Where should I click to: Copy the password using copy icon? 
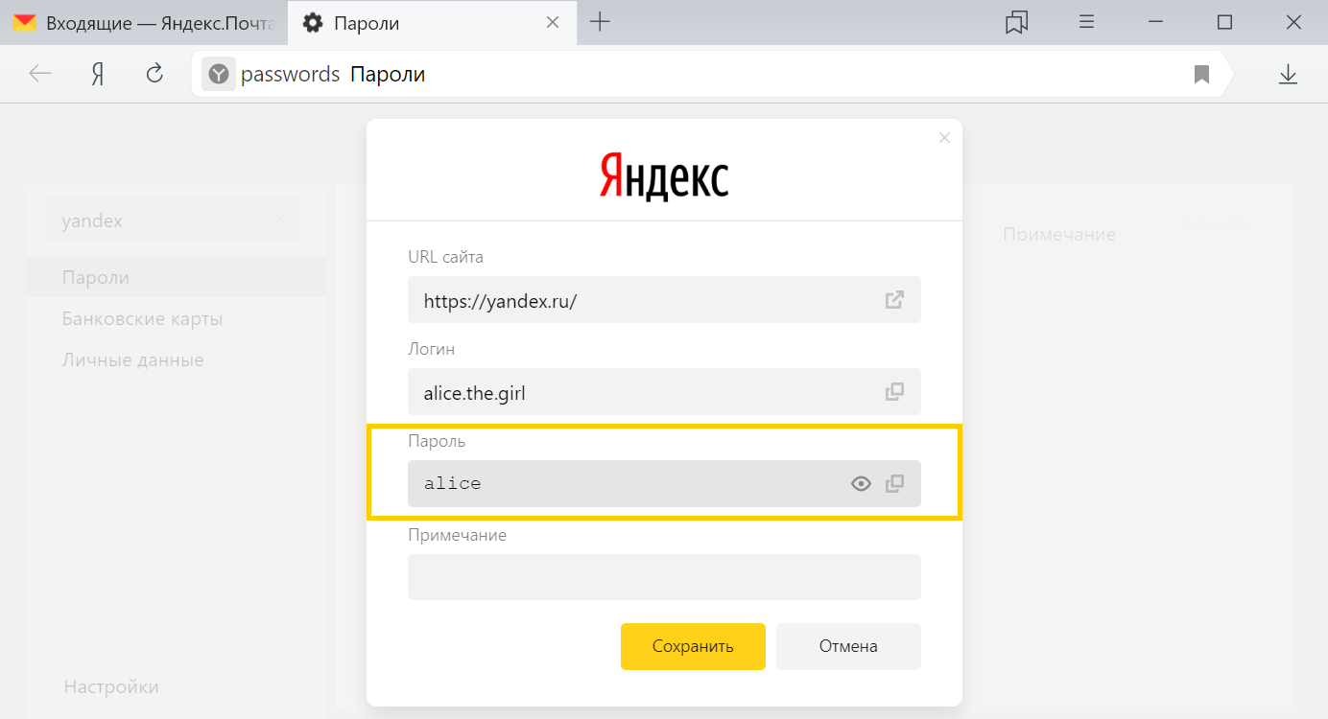point(894,484)
